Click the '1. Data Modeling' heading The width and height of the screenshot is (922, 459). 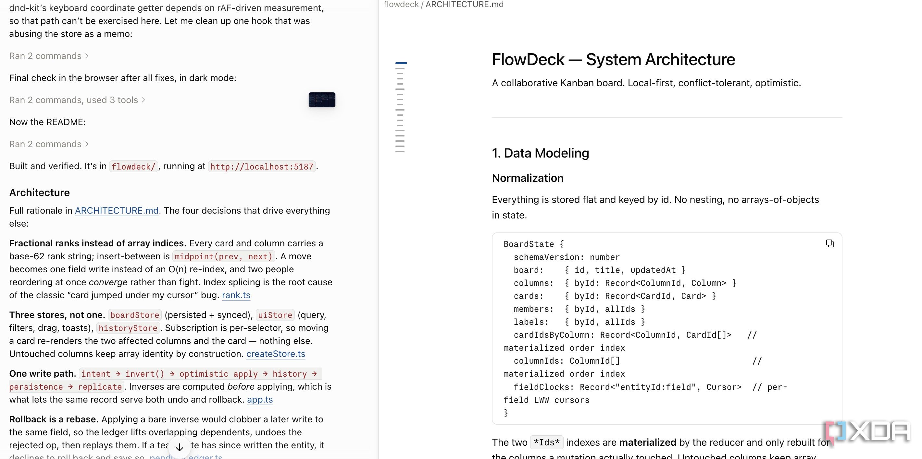540,153
